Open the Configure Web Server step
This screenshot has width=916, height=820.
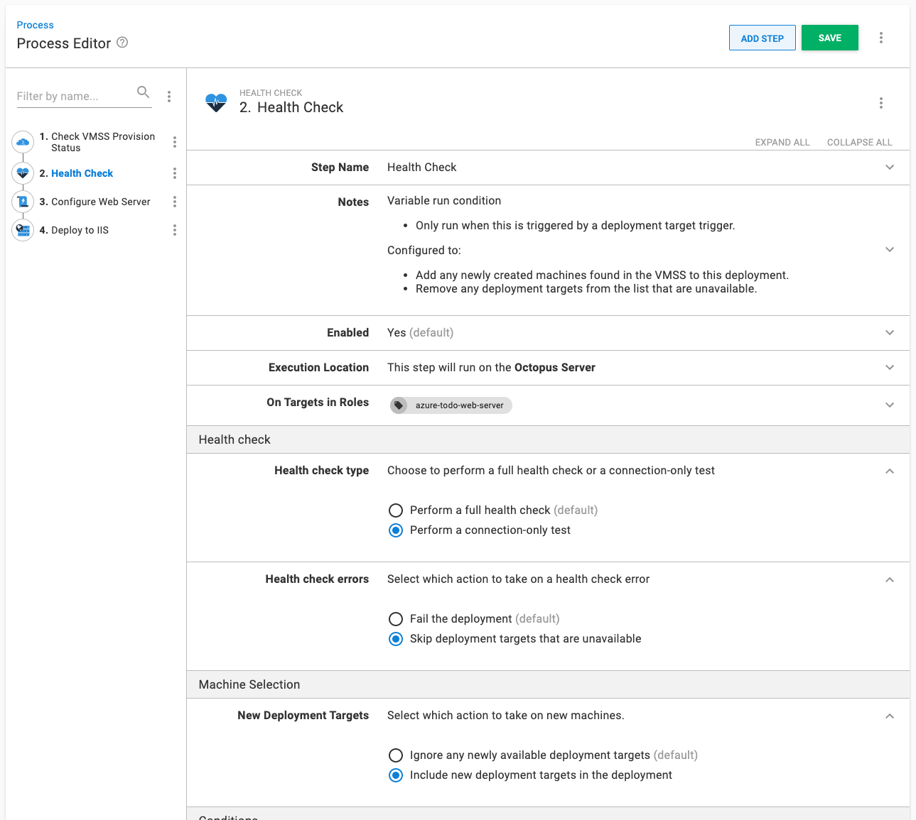pyautogui.click(x=100, y=202)
